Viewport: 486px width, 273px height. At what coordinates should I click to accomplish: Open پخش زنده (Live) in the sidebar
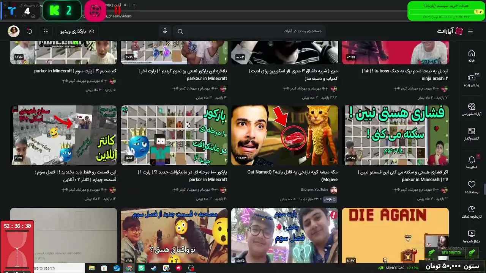tap(472, 80)
